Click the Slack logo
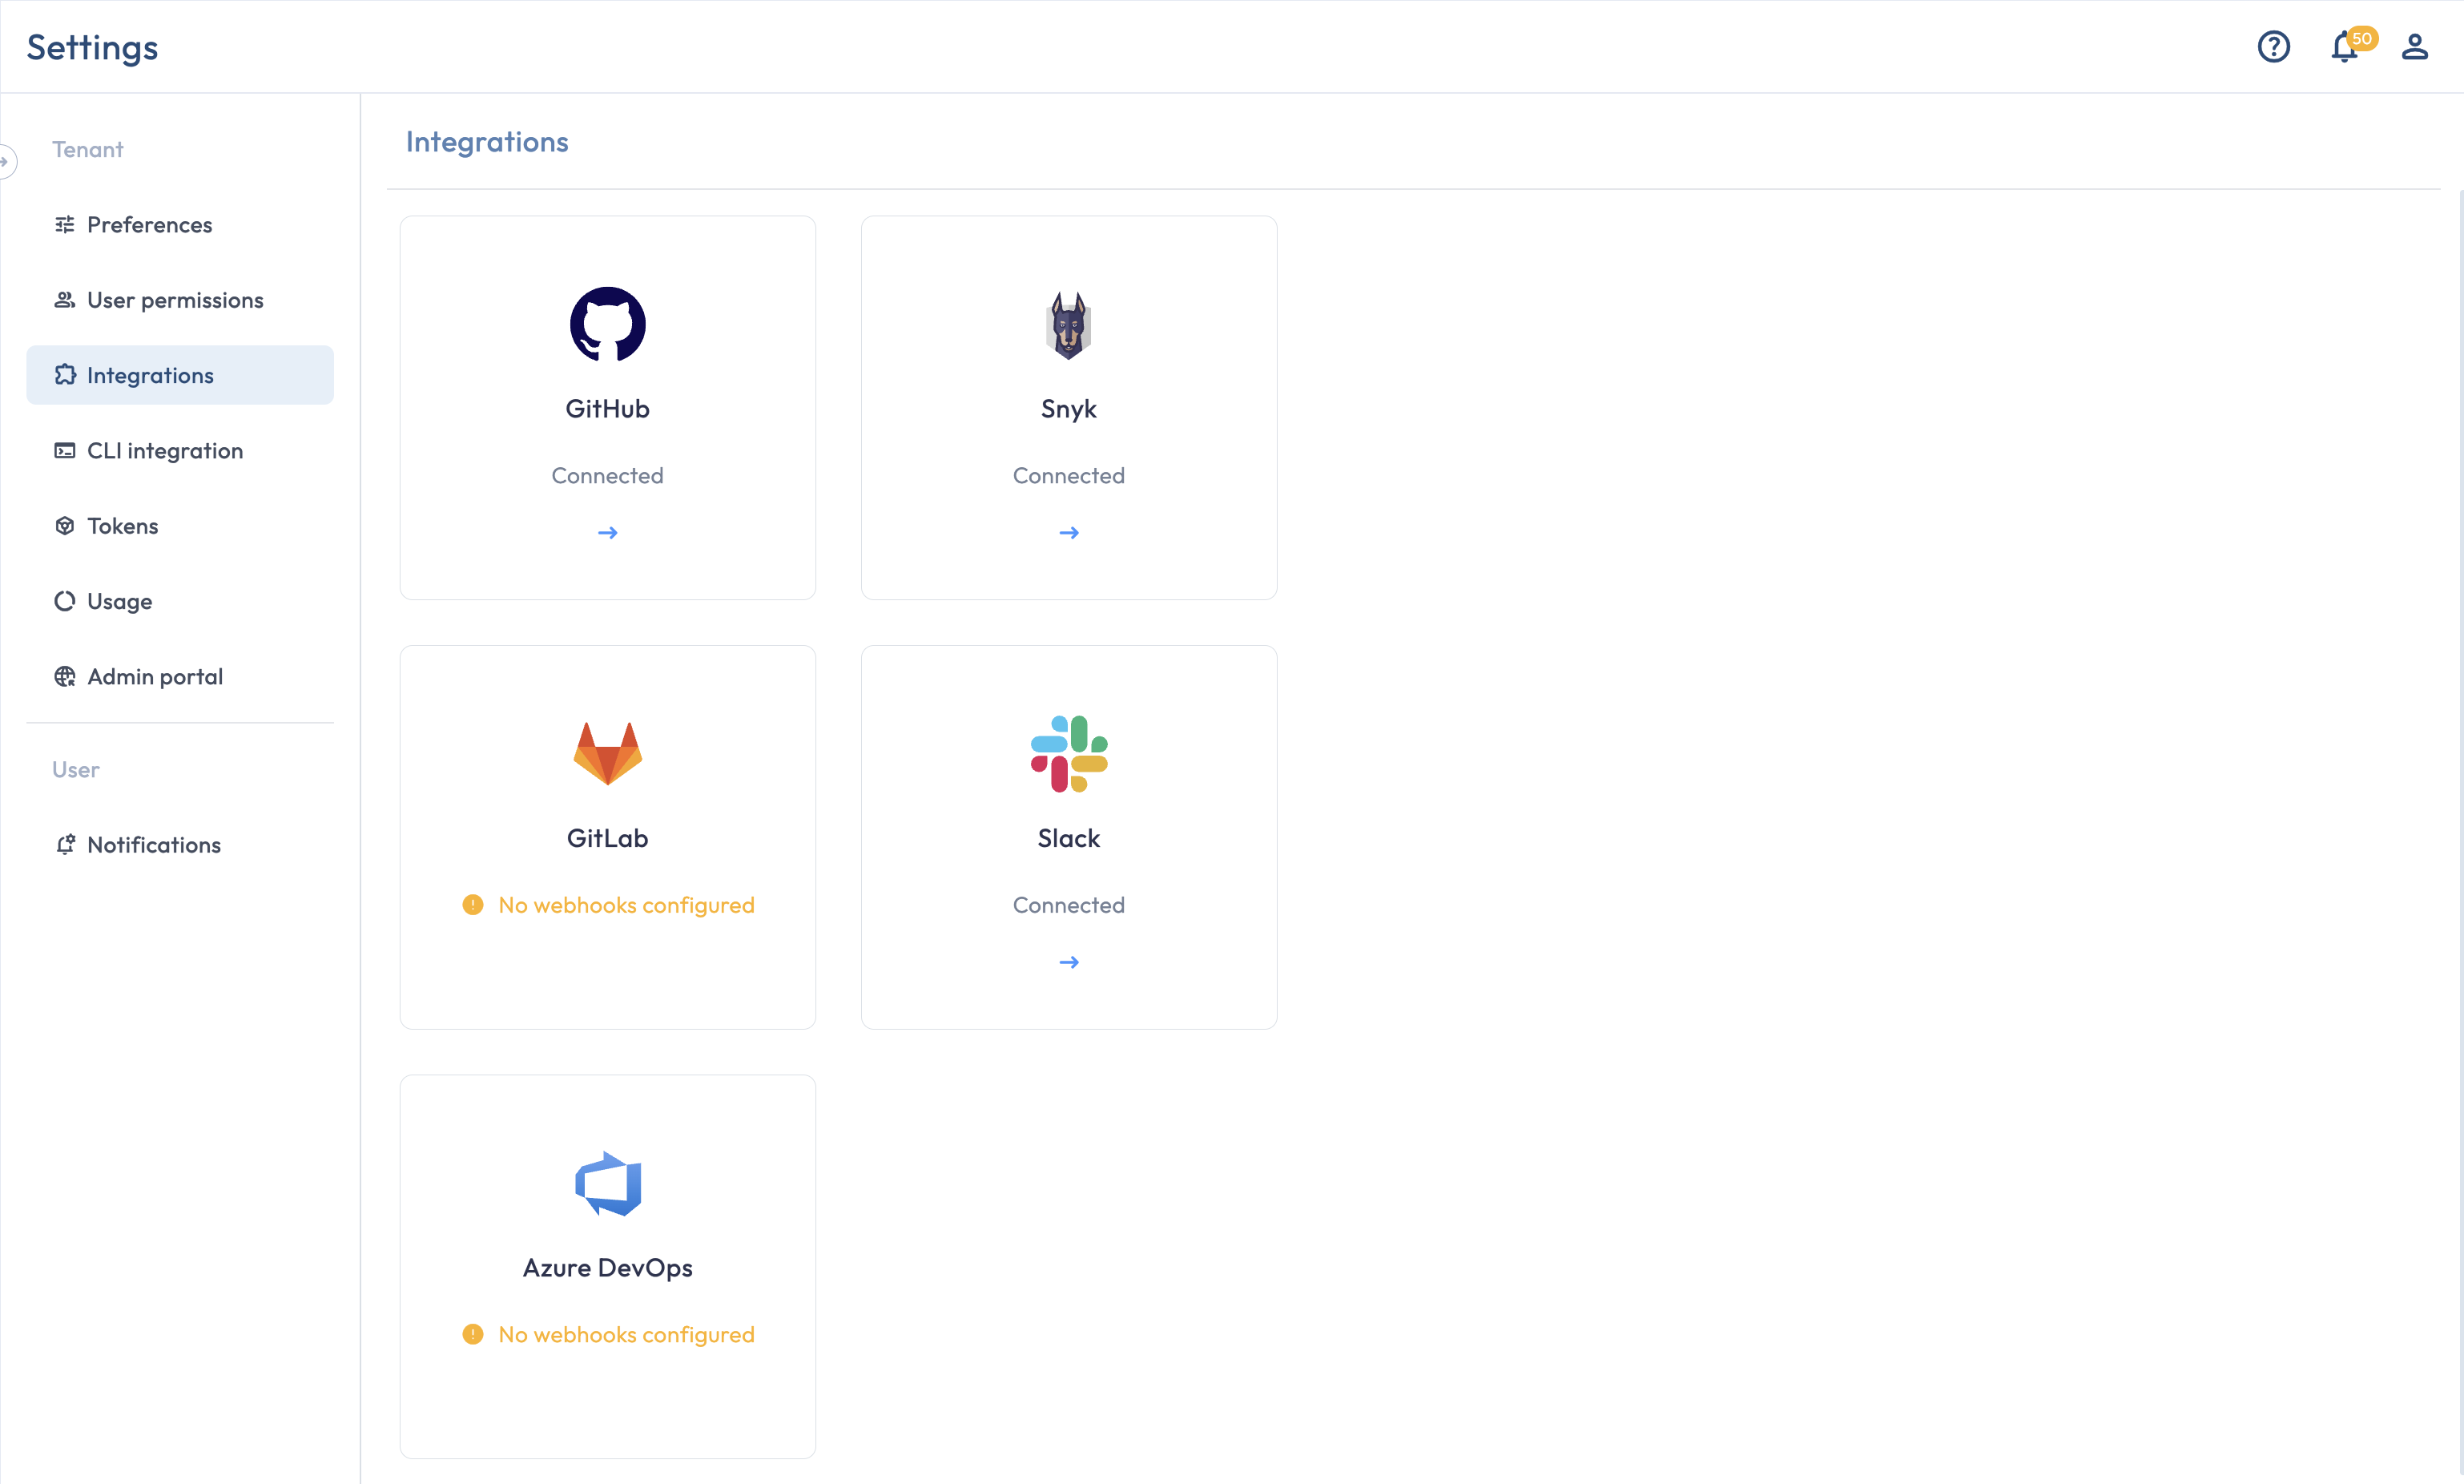The height and width of the screenshot is (1484, 2464). (1069, 754)
